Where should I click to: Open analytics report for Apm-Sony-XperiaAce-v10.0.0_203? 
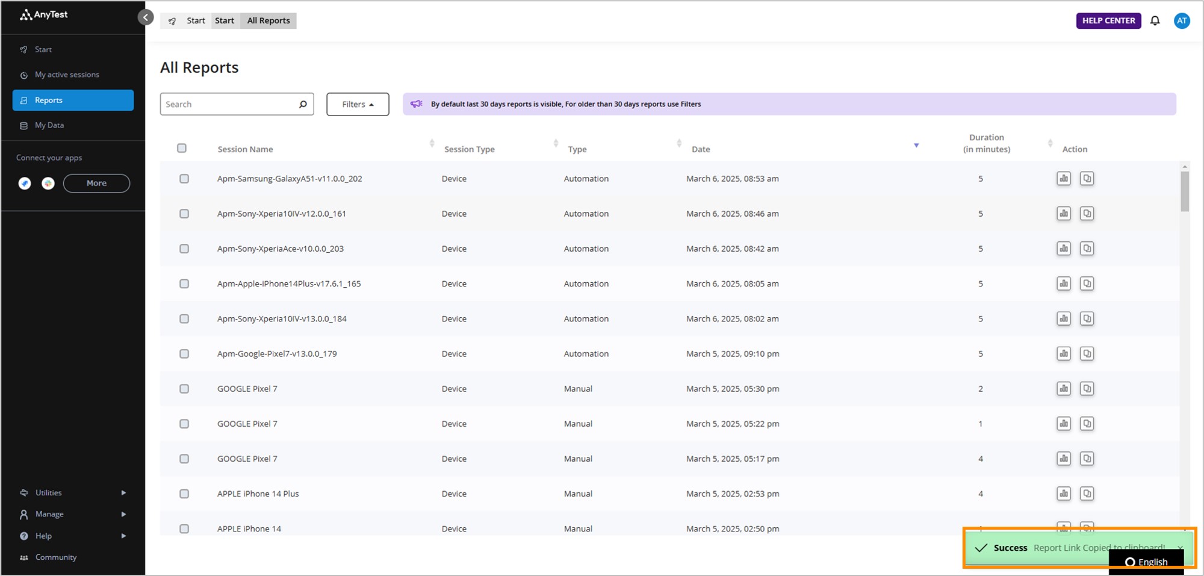click(x=1064, y=249)
